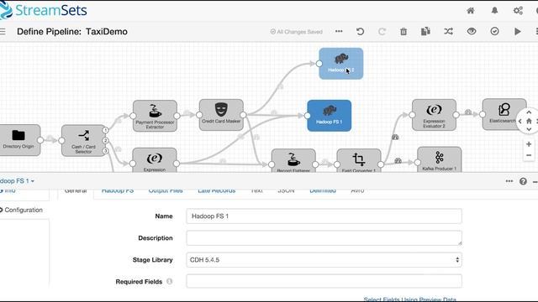Validate the pipeline with checkmark icon
Viewport: 538px width, 302px height.
pos(494,32)
